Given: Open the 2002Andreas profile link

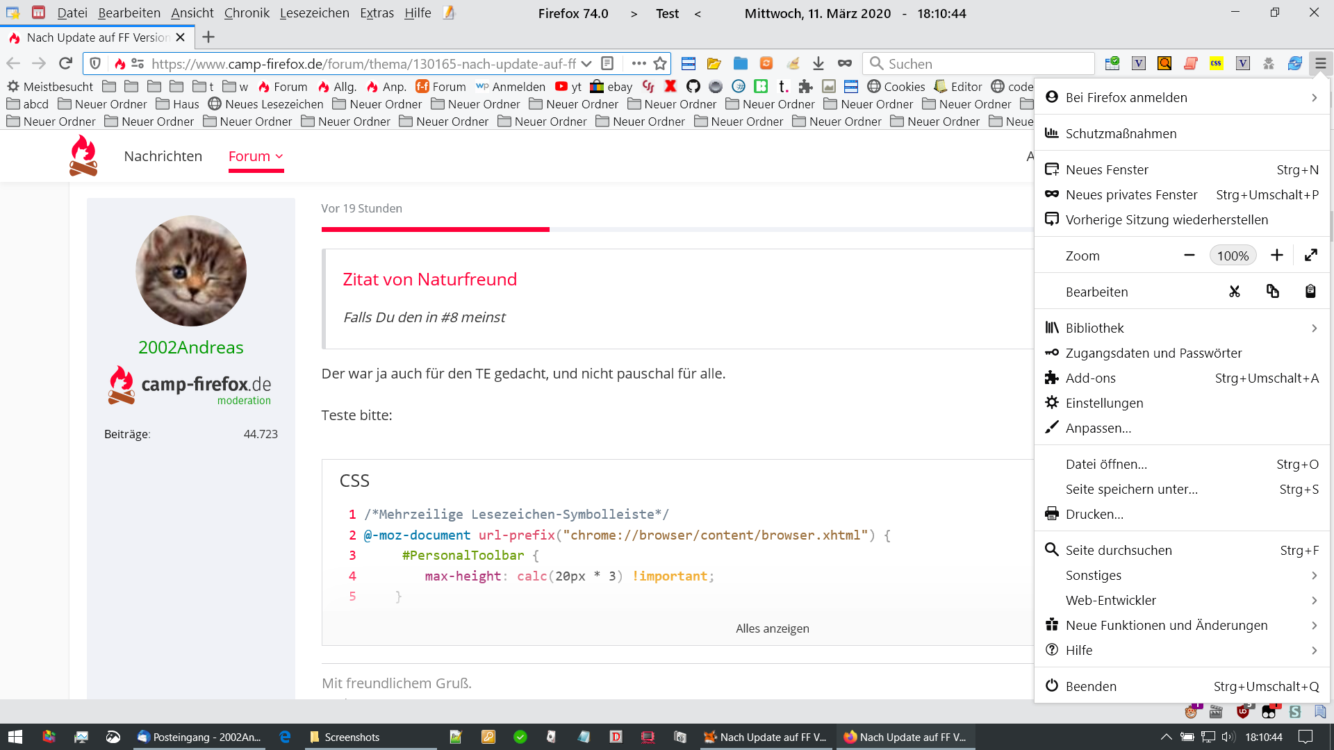Looking at the screenshot, I should pos(190,347).
